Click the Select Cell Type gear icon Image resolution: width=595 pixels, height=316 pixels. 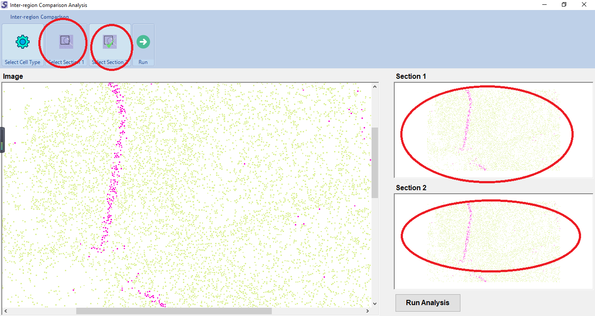[x=23, y=42]
